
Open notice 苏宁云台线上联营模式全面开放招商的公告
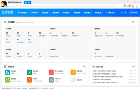click(x=105, y=82)
